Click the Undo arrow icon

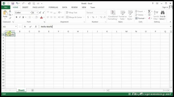click(x=17, y=4)
